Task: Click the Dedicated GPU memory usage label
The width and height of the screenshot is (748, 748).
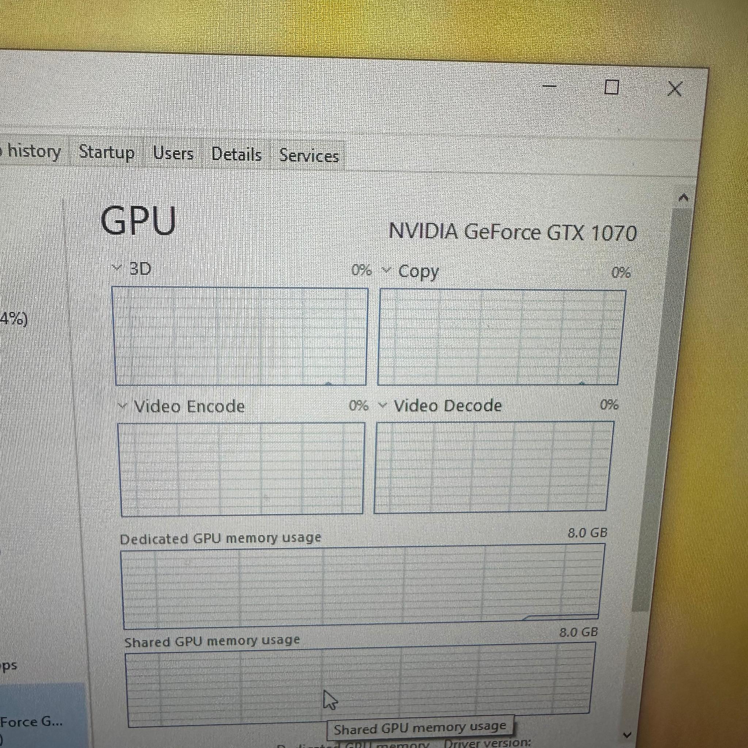Action: pos(221,538)
